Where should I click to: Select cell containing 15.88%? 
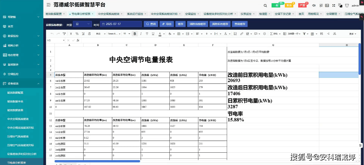(273, 120)
